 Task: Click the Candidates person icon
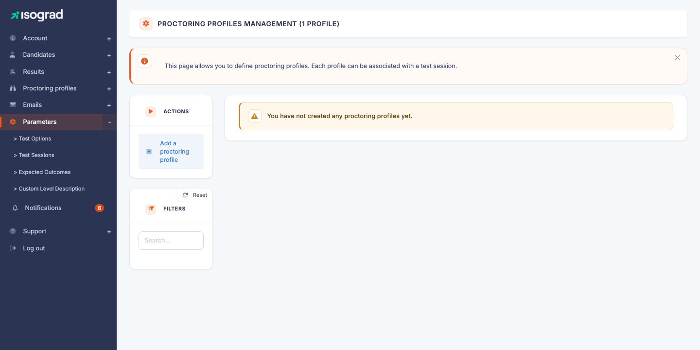click(13, 55)
